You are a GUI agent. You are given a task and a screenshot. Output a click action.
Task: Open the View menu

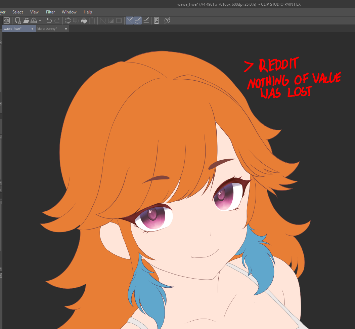(34, 12)
